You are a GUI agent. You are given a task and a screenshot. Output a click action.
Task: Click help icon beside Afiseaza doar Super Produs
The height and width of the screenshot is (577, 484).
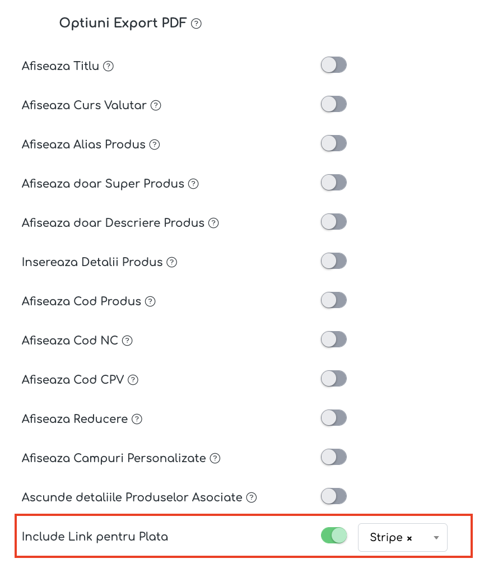[x=193, y=184]
